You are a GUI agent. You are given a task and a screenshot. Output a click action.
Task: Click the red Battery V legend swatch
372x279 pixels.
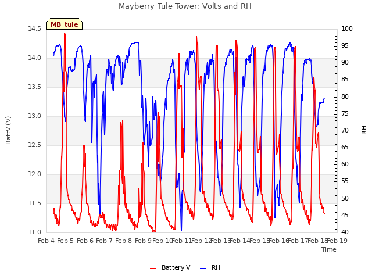153,269
